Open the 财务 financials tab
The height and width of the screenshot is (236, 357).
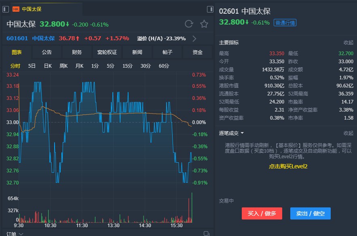tap(77, 52)
